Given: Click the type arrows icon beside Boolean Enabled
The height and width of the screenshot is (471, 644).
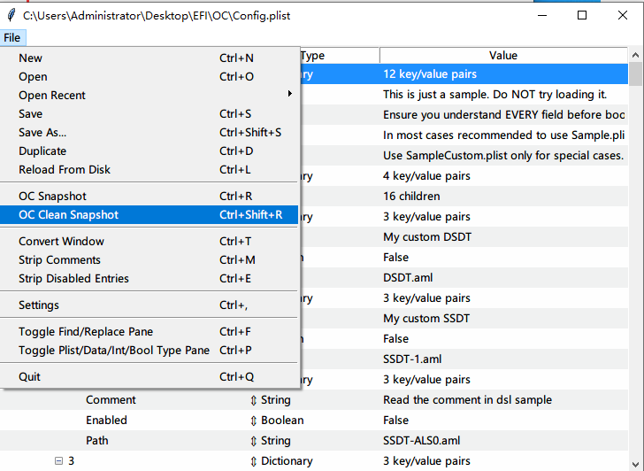Looking at the screenshot, I should [254, 421].
